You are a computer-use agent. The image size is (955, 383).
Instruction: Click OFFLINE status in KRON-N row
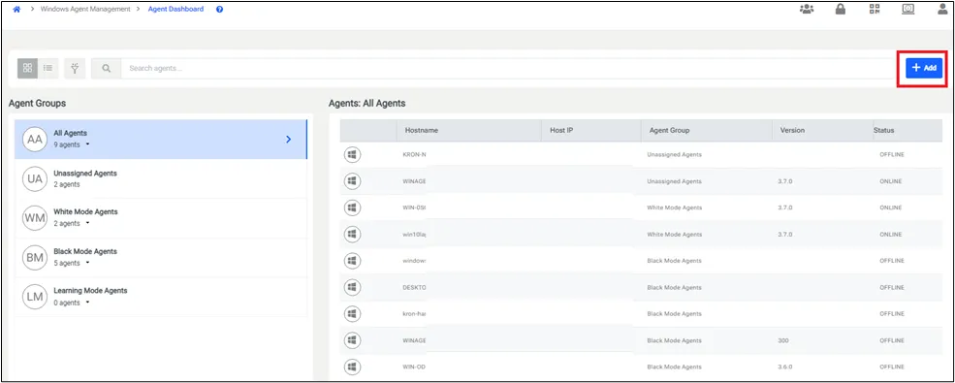892,155
